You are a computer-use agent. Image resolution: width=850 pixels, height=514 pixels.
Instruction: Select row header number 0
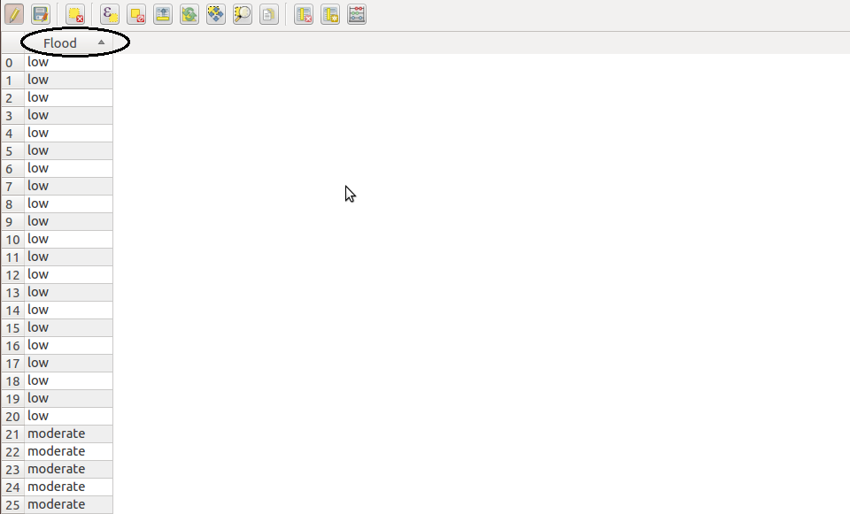pos(12,62)
